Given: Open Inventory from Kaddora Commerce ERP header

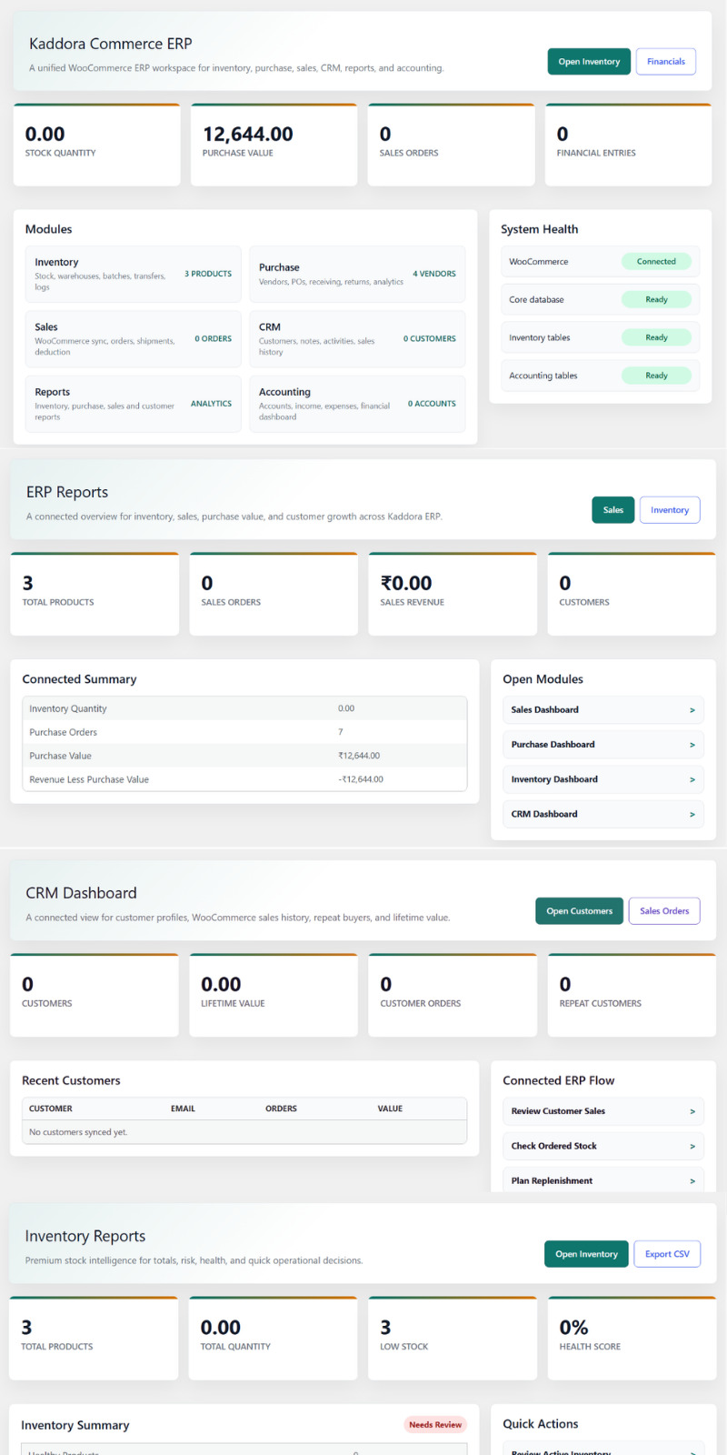Looking at the screenshot, I should click(589, 62).
